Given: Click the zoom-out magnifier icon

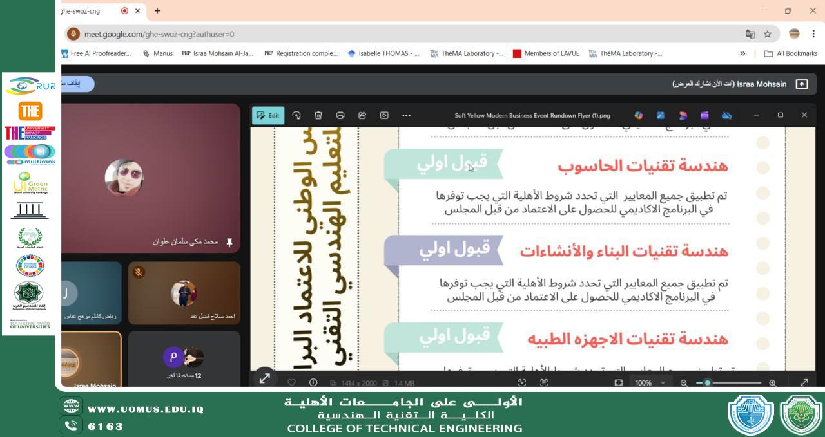Looking at the screenshot, I should pyautogui.click(x=684, y=383).
